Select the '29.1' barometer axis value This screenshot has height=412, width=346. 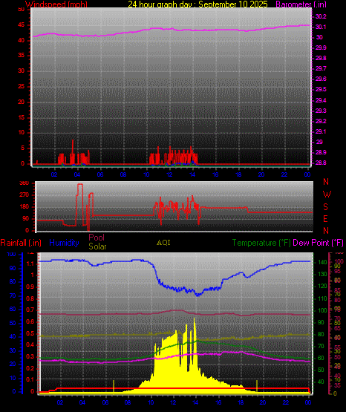point(321,131)
